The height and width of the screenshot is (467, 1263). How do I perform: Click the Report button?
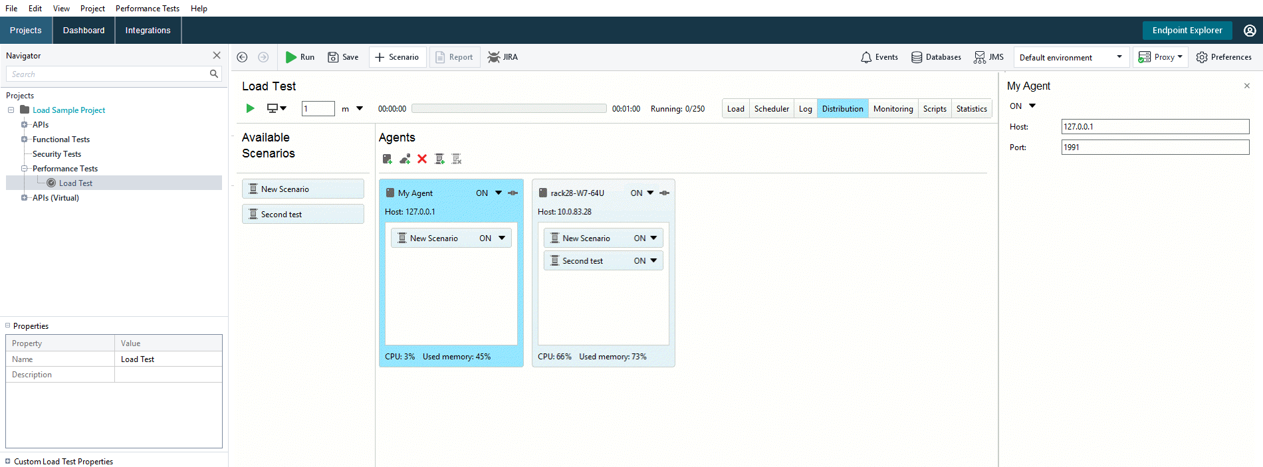click(x=455, y=57)
